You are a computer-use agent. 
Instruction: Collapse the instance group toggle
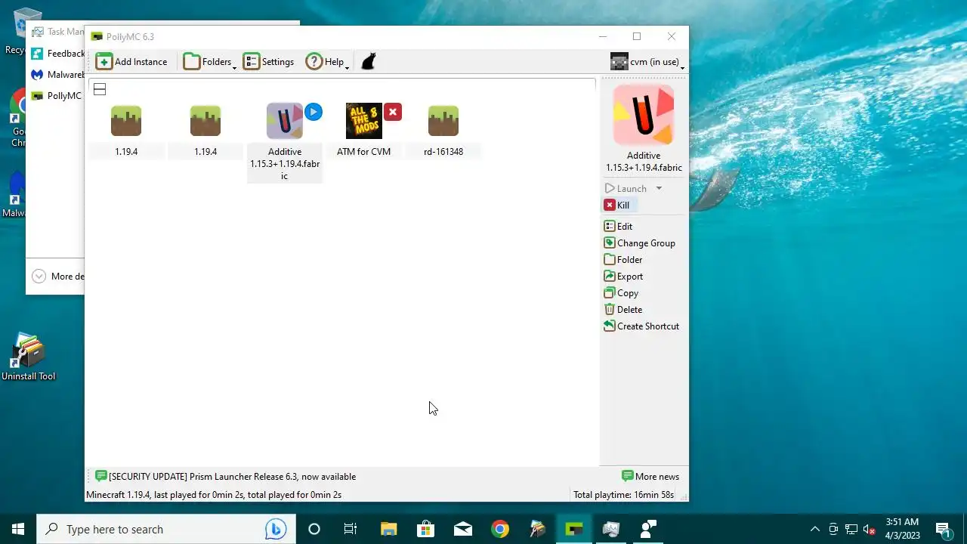[100, 89]
